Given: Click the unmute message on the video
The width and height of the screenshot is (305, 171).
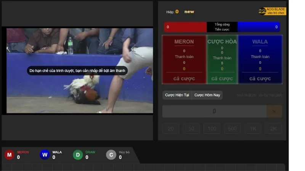Looking at the screenshot, I should pos(77,71).
